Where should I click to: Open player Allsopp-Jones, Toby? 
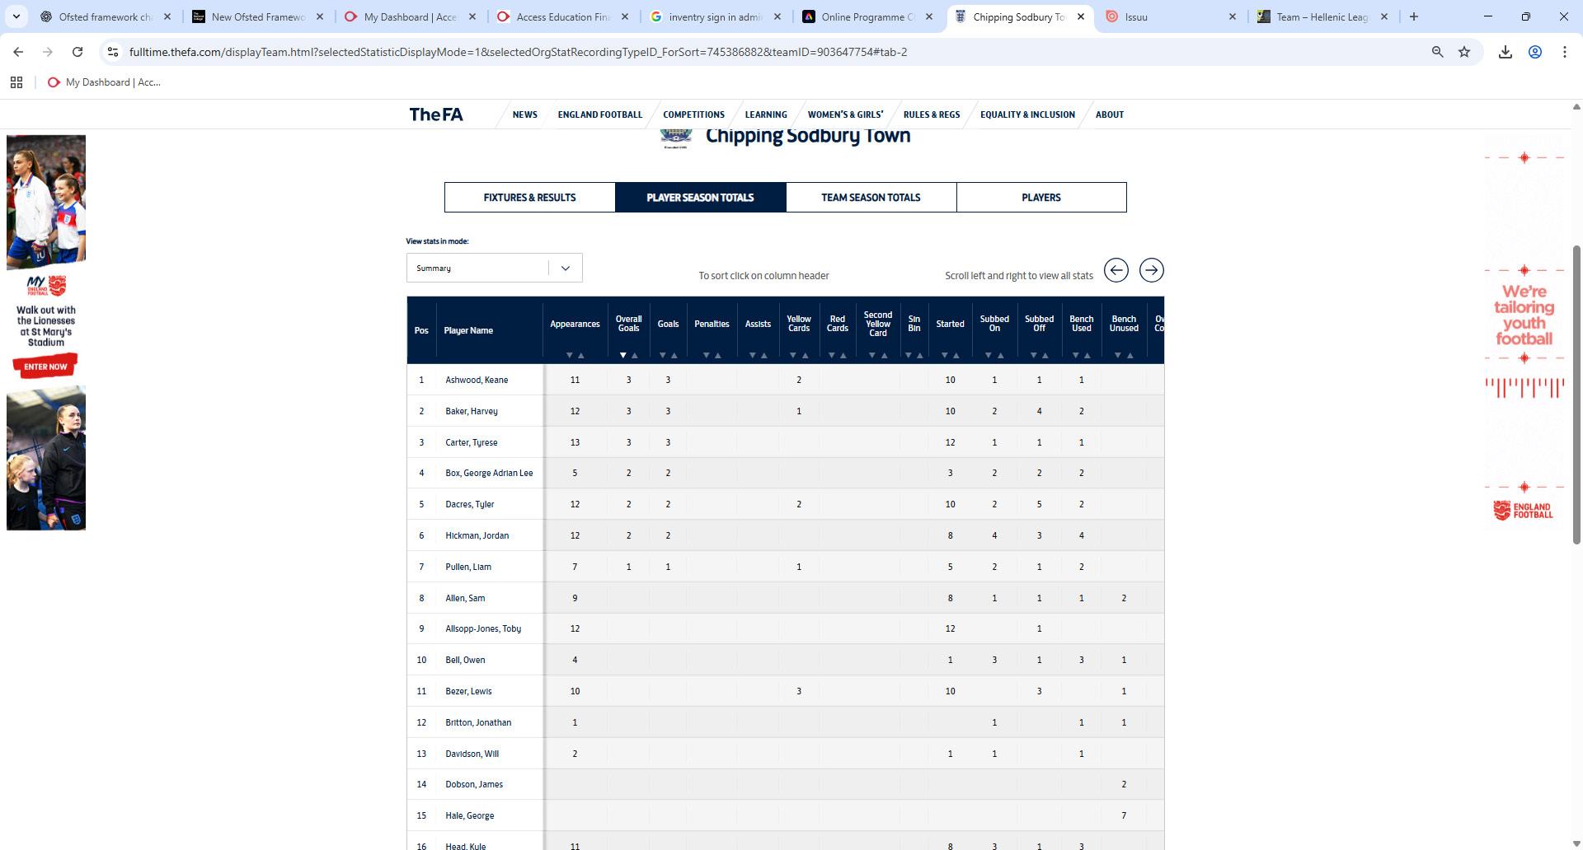pos(483,628)
